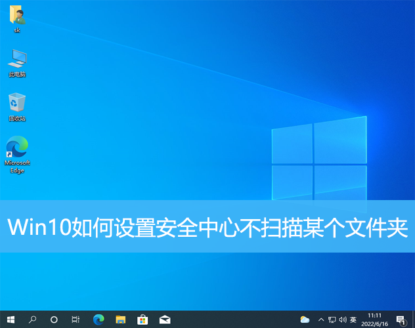Click the Win10 security center title banner
The image size is (415, 328).
[x=207, y=228]
